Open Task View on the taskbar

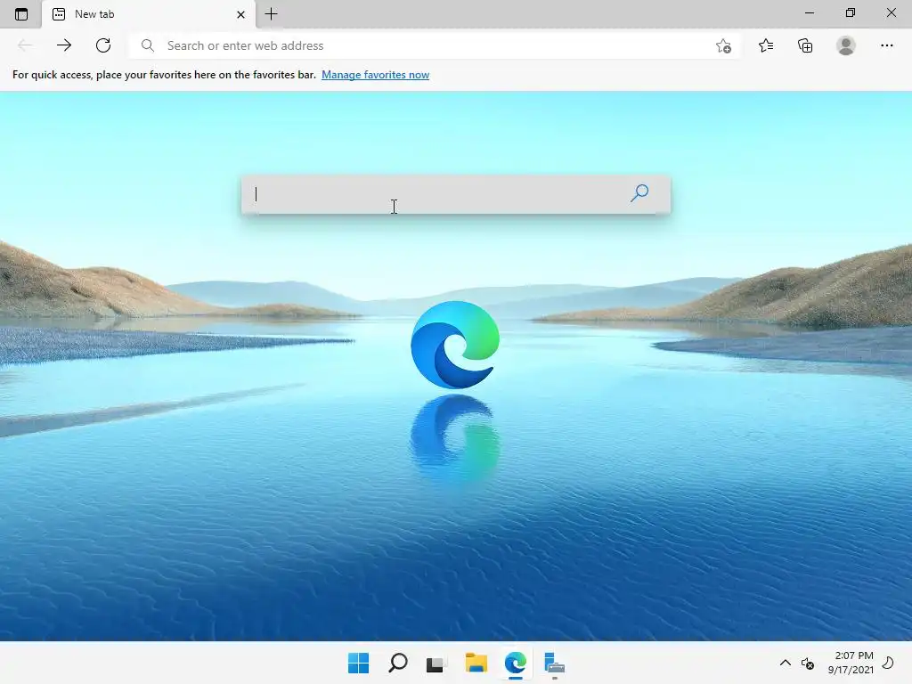pyautogui.click(x=436, y=664)
